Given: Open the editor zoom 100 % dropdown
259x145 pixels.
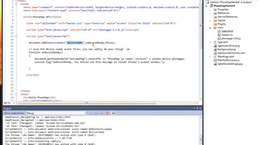Looking at the screenshot, I should (x=13, y=103).
